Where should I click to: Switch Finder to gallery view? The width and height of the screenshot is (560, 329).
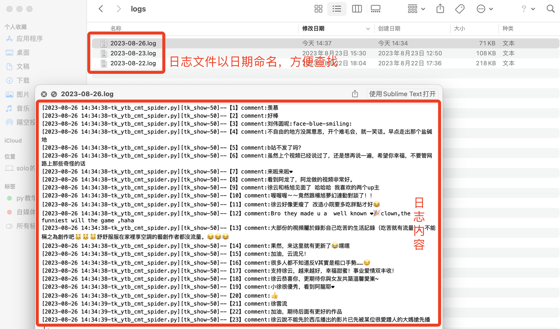[376, 9]
